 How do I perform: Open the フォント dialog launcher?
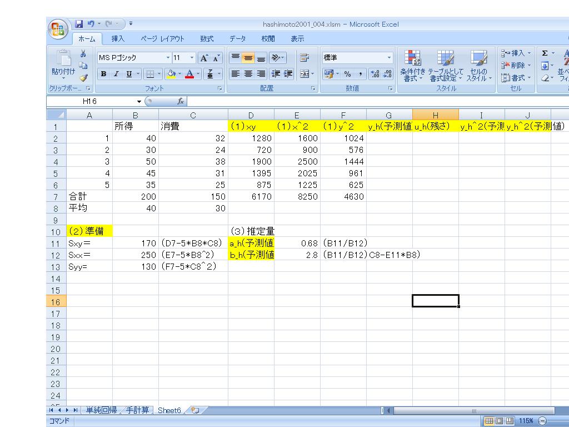tap(219, 88)
